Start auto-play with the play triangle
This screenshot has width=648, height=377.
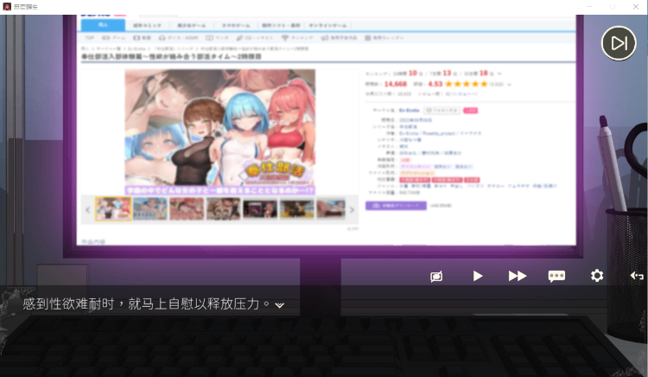pyautogui.click(x=478, y=276)
